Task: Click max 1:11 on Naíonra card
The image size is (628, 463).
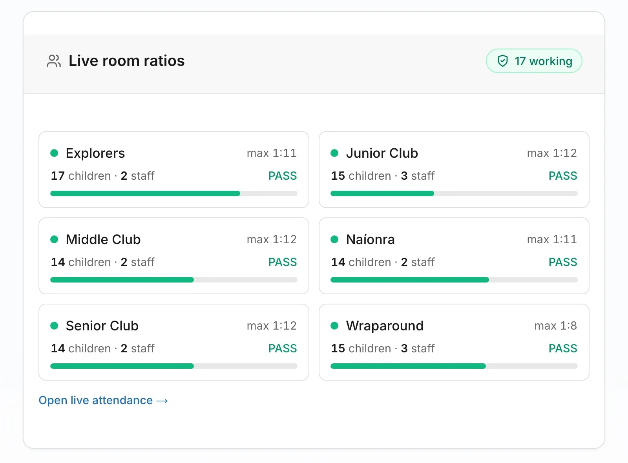Action: 552,239
